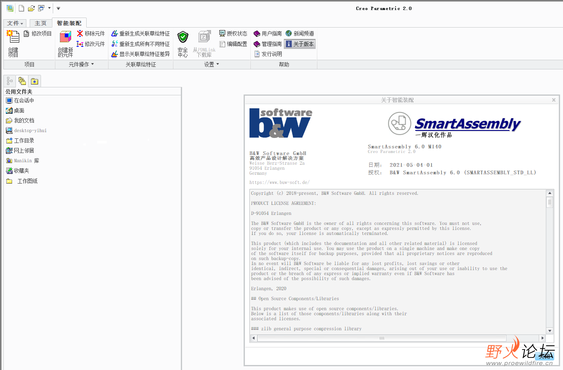This screenshot has height=370, width=563.
Task: Select the desktop-yihui computer entry
Action: (x=26, y=130)
